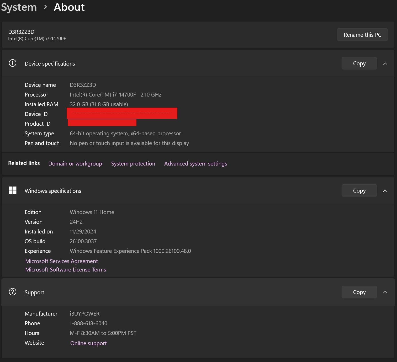Collapse the Windows specifications section
The image size is (397, 362).
pyautogui.click(x=385, y=191)
